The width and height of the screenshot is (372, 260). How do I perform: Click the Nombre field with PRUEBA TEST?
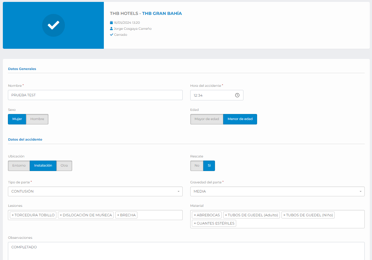click(95, 95)
